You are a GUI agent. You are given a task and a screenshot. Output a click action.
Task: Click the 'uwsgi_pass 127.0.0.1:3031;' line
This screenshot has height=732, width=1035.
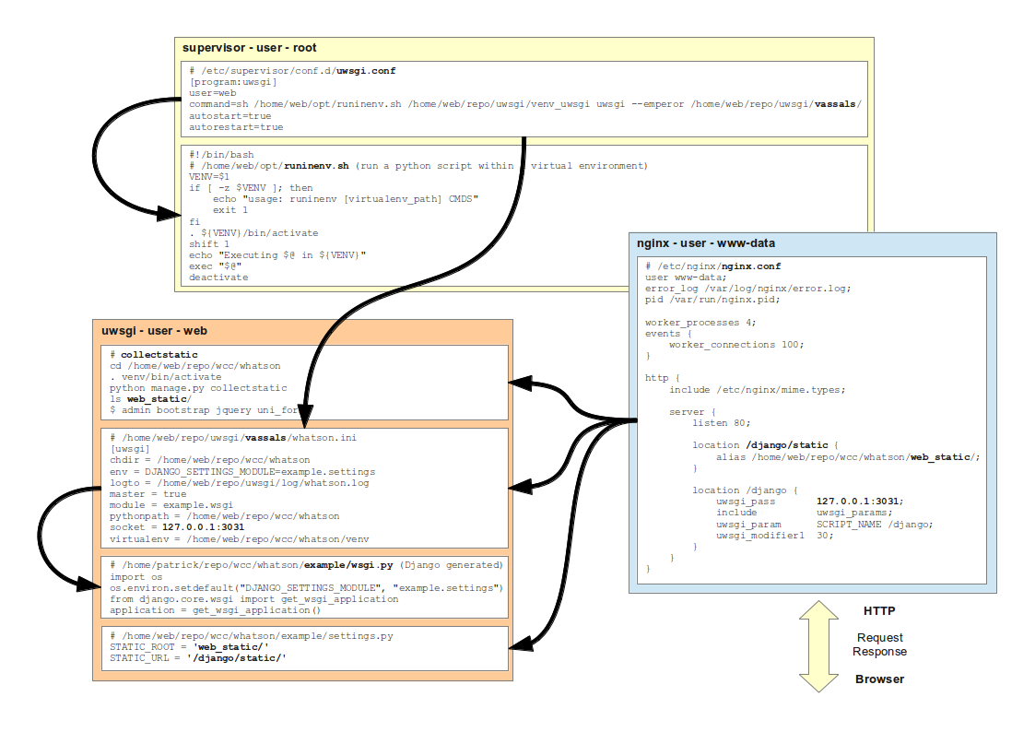(x=810, y=502)
